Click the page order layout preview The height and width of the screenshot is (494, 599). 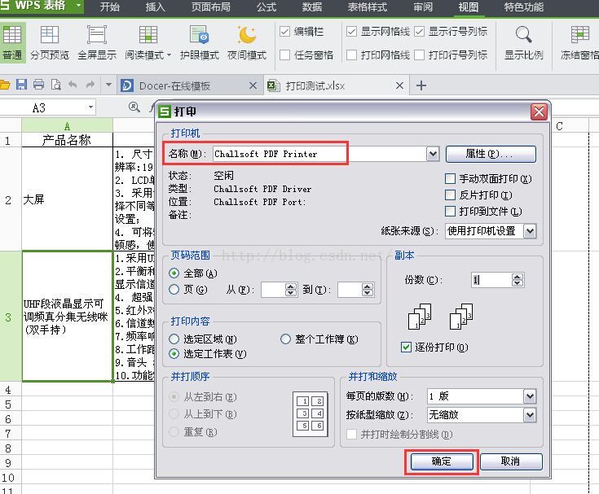tap(311, 414)
